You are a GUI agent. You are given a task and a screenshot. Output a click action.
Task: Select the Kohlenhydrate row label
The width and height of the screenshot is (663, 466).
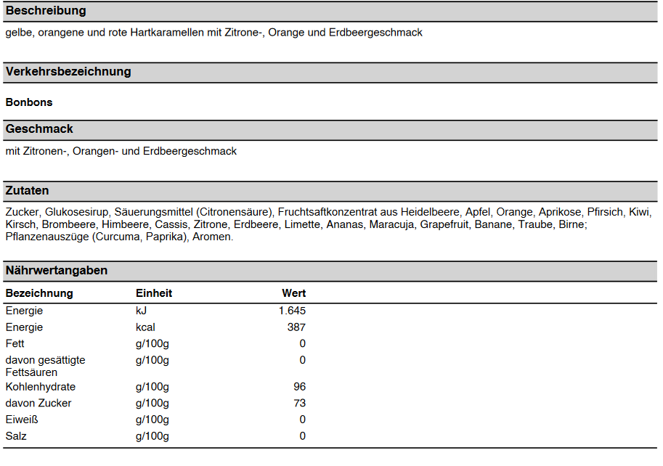pos(40,387)
